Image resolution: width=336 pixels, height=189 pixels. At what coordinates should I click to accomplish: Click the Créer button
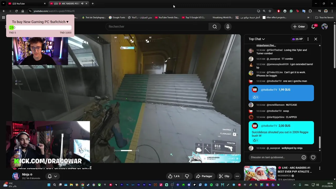click(x=299, y=27)
